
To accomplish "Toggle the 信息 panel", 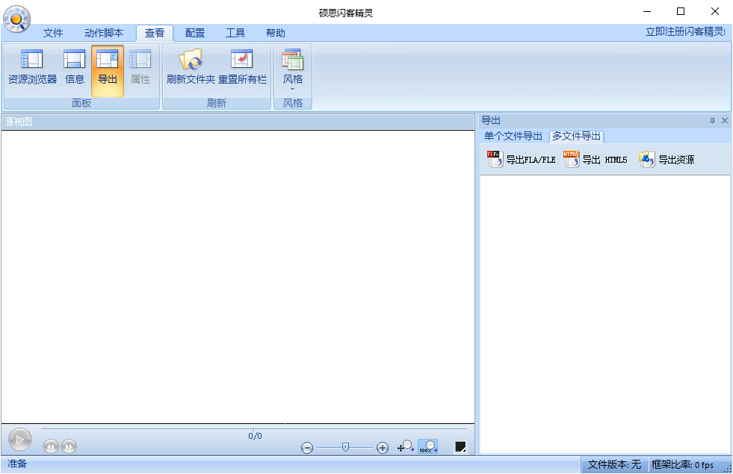I will 74,68.
